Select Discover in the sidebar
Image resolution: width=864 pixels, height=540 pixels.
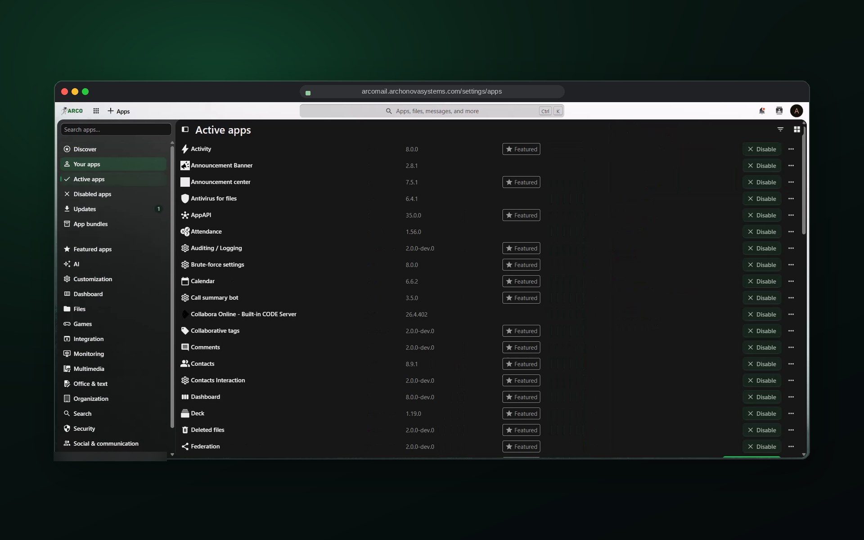[113, 149]
